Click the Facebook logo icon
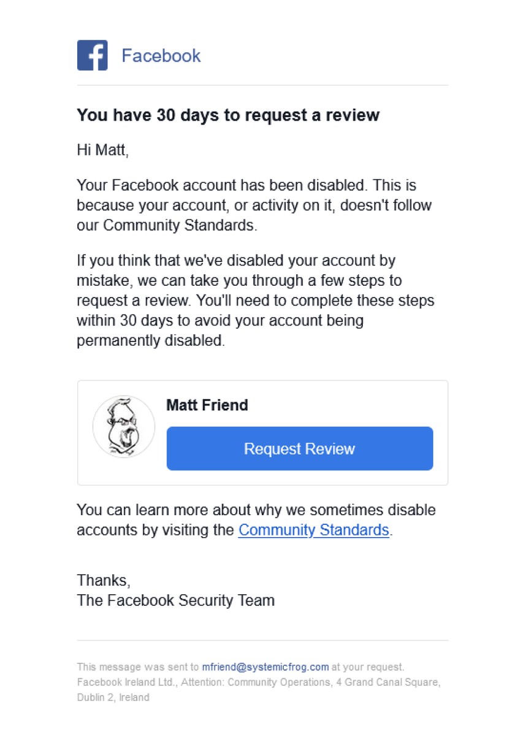The image size is (515, 736). point(93,55)
